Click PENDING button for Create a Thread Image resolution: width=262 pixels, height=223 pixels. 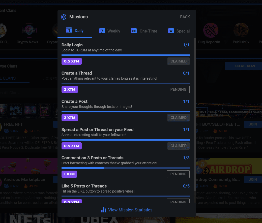pyautogui.click(x=178, y=89)
